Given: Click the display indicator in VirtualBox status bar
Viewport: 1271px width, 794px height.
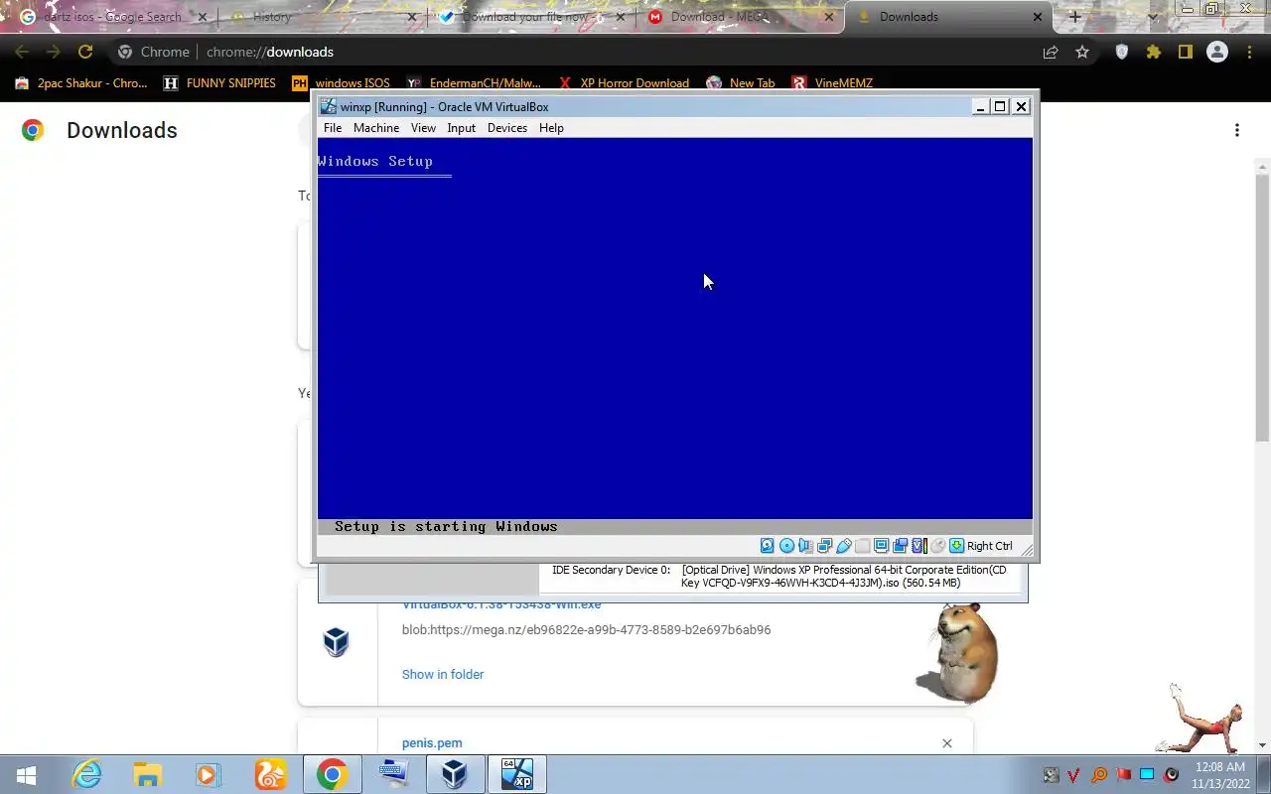Looking at the screenshot, I should pyautogui.click(x=881, y=546).
